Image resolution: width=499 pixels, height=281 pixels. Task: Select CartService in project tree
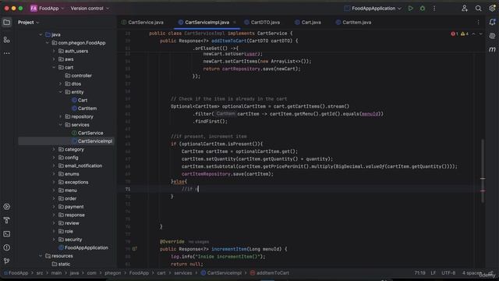tap(87, 133)
